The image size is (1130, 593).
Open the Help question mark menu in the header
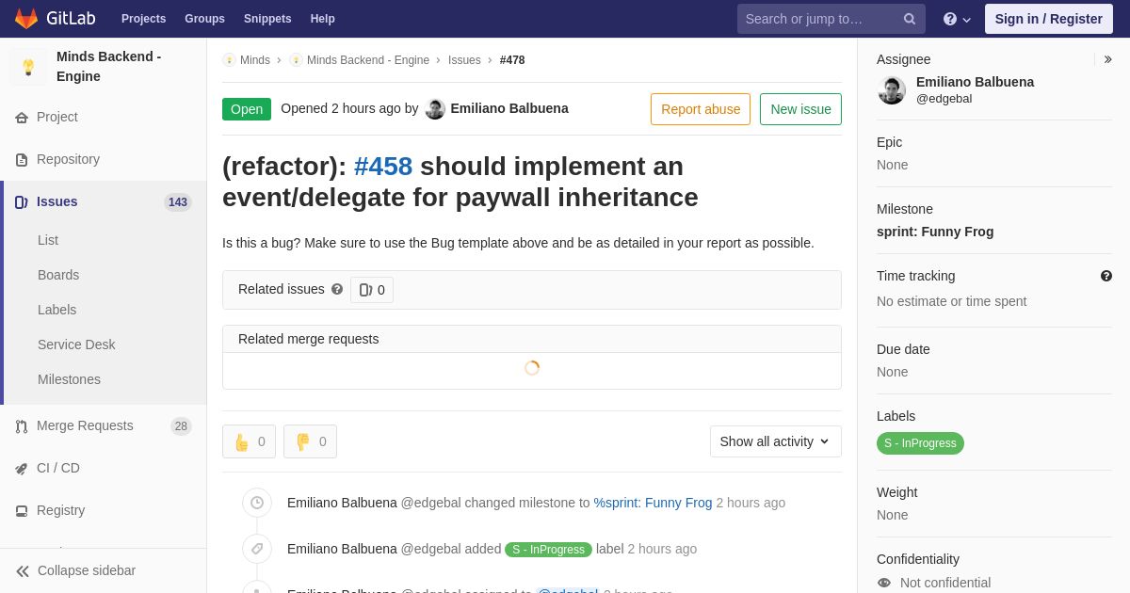pyautogui.click(x=957, y=19)
